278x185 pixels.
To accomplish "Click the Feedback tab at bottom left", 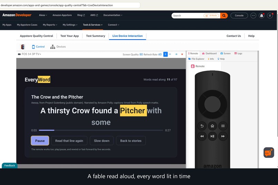I will click(x=10, y=165).
